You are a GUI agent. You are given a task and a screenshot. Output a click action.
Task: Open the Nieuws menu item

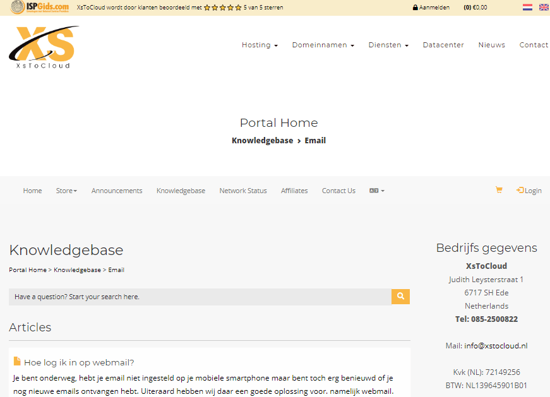click(x=492, y=45)
